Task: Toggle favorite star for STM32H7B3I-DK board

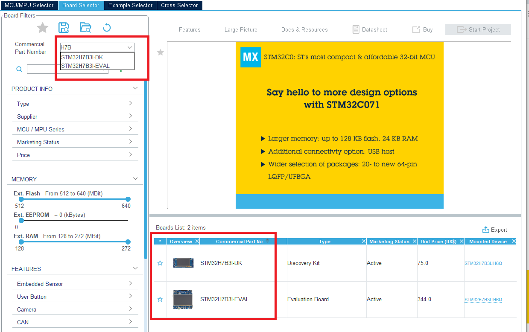Action: [160, 263]
